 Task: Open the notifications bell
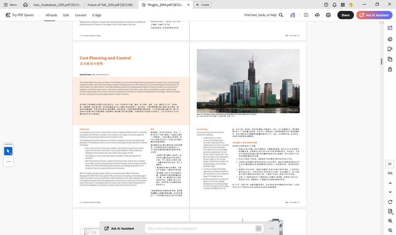(335, 5)
